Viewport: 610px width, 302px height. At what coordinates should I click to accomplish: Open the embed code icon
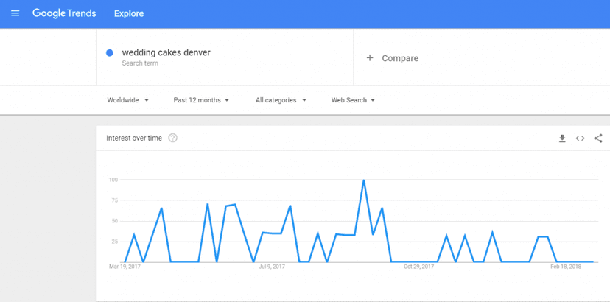click(x=580, y=138)
